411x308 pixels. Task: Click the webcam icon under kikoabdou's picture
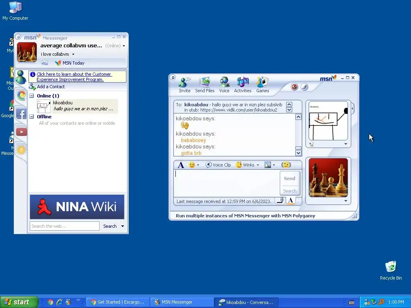311,144
